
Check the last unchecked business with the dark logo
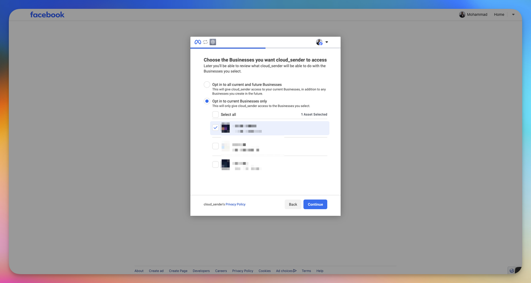216,164
